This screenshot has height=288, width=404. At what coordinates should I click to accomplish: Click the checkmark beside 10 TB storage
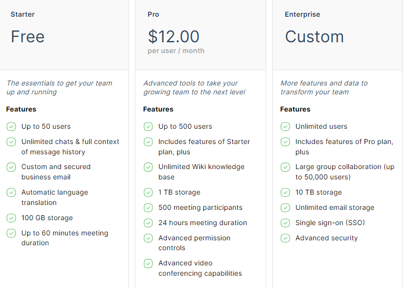(285, 193)
